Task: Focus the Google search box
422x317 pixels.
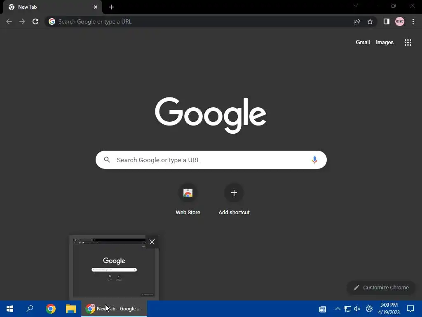Action: [x=211, y=160]
